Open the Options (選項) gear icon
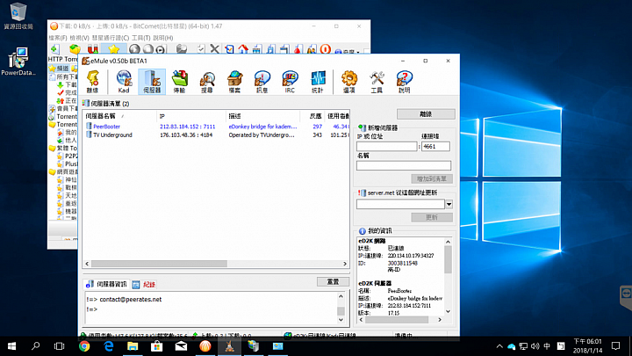Screen dimensions: 632x356 [x=349, y=82]
